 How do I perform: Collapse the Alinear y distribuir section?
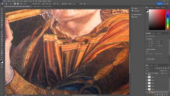146,49
